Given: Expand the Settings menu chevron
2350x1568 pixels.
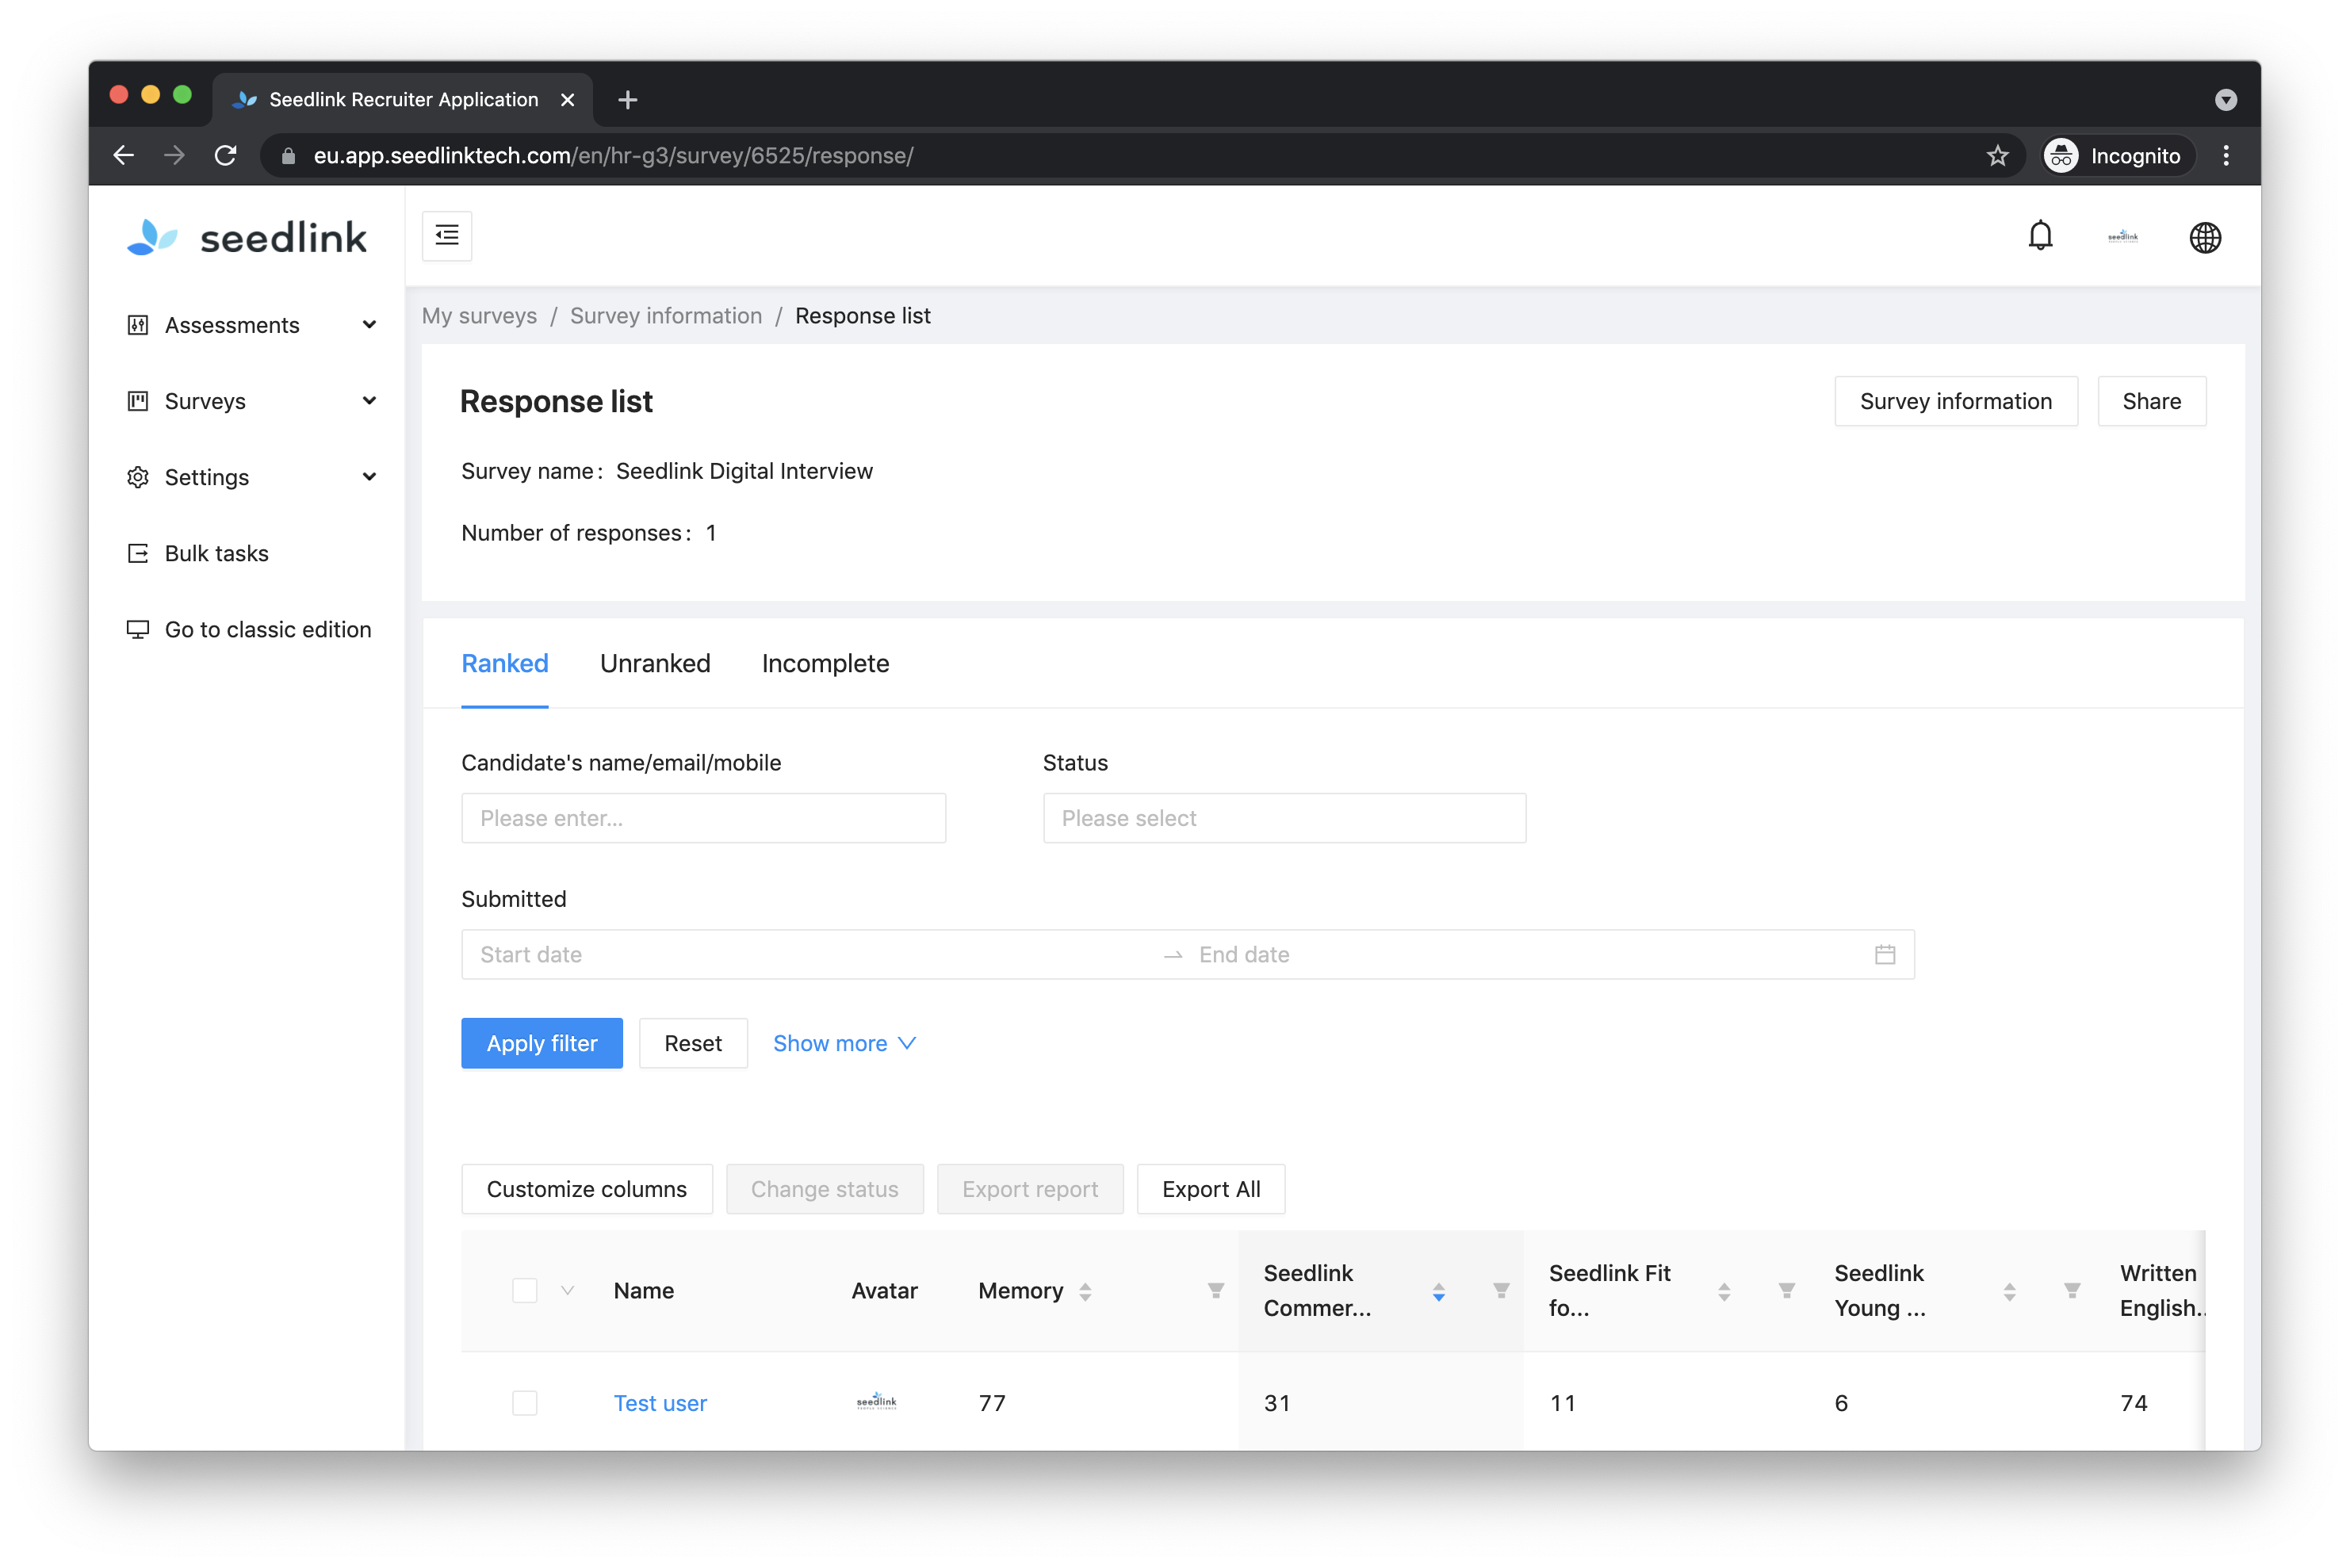Looking at the screenshot, I should [369, 477].
